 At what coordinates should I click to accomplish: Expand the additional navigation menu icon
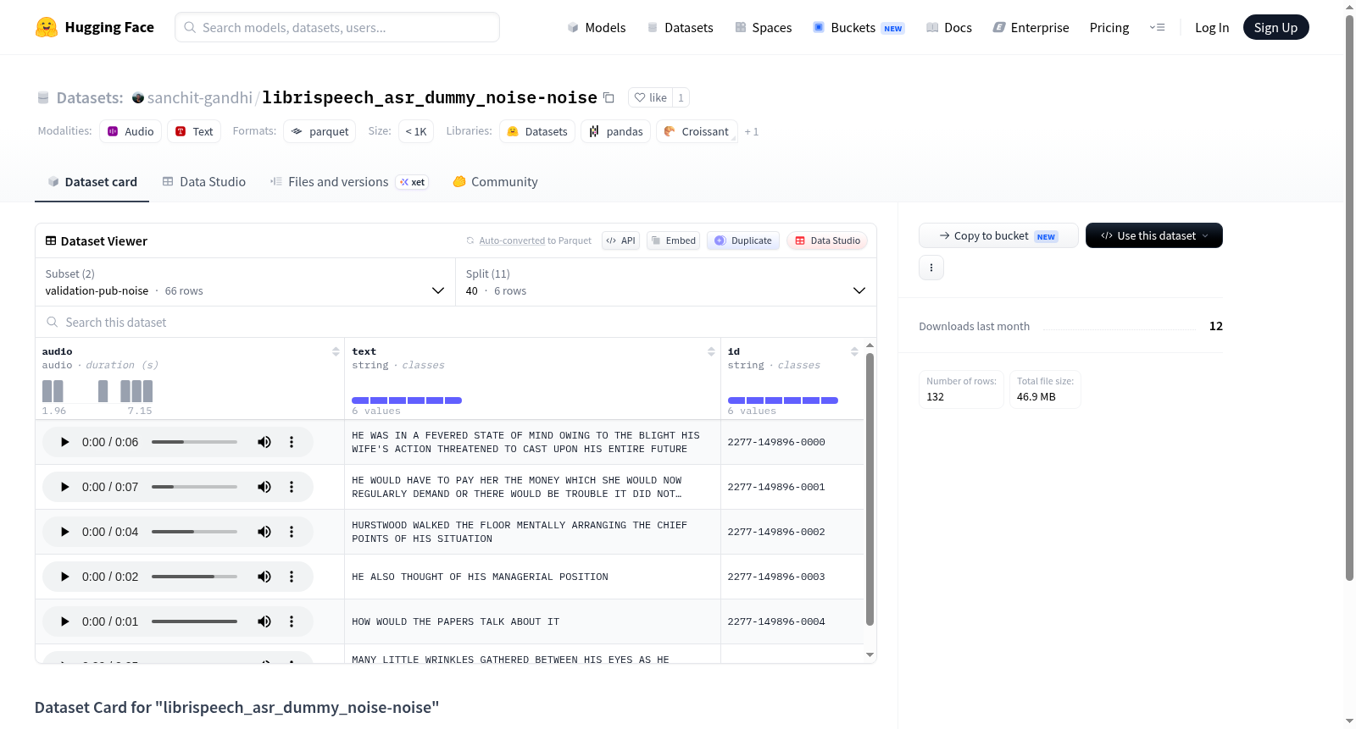point(1157,27)
